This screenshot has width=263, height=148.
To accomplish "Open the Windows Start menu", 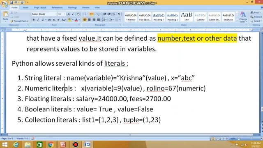I will tap(5, 144).
